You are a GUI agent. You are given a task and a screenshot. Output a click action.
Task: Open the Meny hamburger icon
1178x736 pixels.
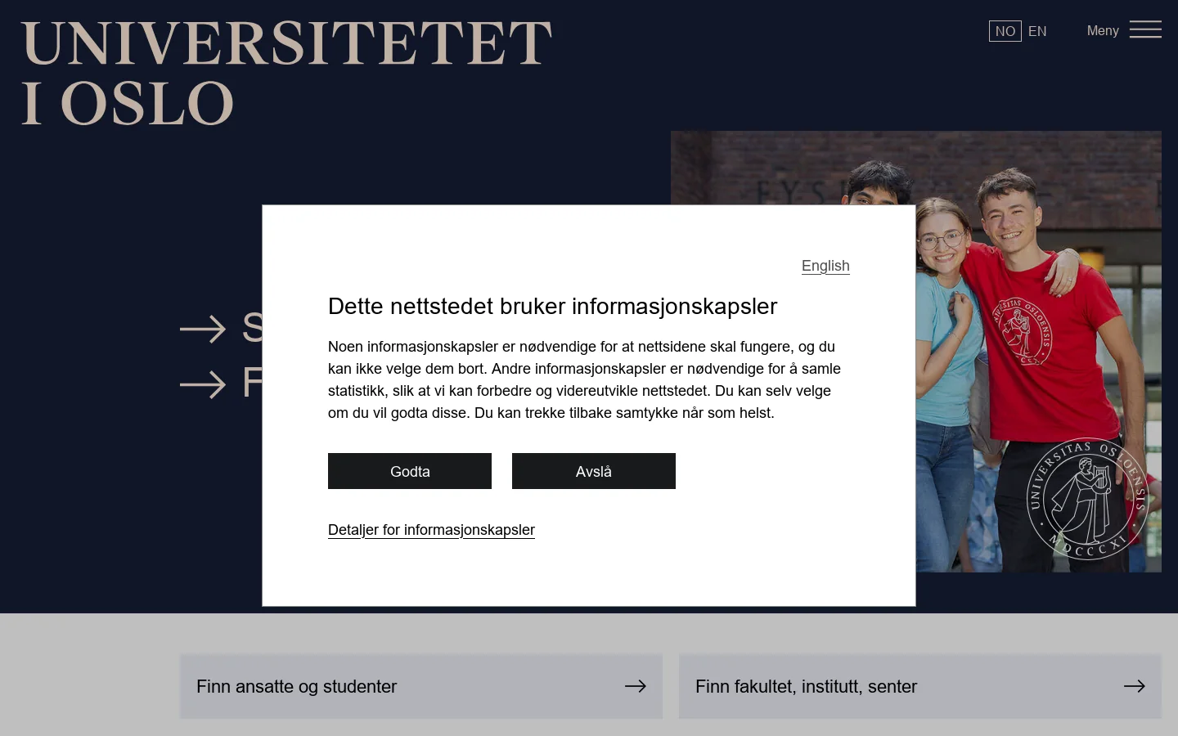pyautogui.click(x=1145, y=30)
